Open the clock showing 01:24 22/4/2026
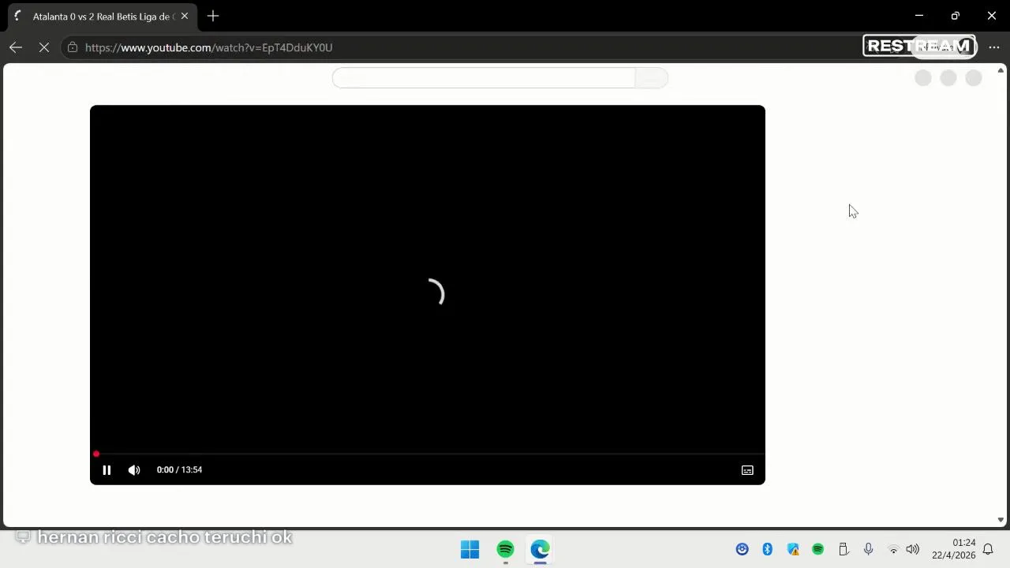Image resolution: width=1010 pixels, height=568 pixels. pyautogui.click(x=953, y=549)
